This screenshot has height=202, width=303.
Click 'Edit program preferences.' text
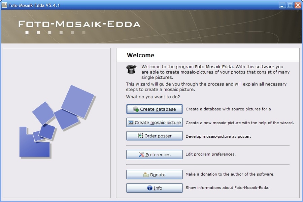point(211,154)
